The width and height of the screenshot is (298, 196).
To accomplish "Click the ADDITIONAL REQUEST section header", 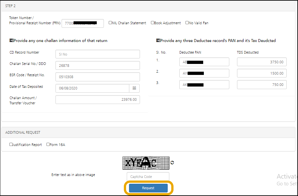I will 23,132.
